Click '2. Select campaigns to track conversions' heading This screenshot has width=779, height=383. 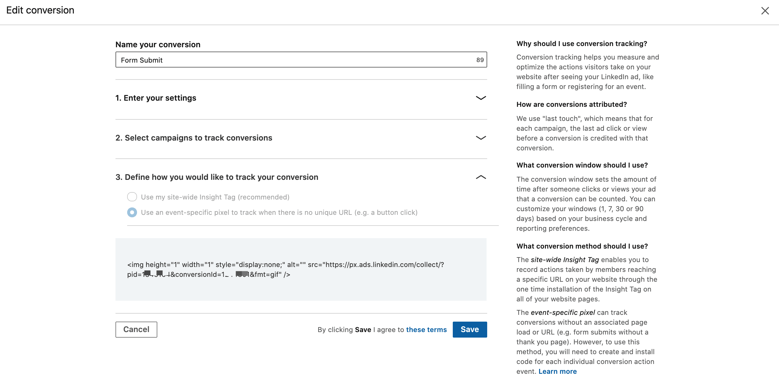194,138
